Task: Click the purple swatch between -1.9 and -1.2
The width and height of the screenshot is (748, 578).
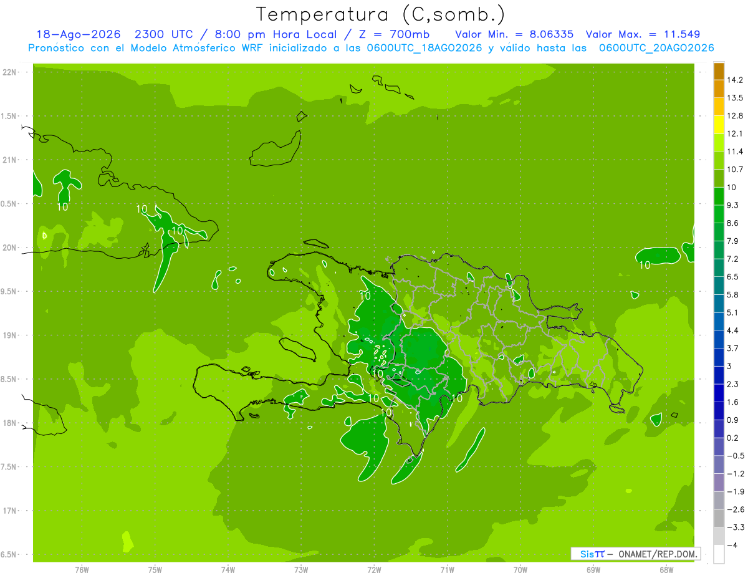Action: pyautogui.click(x=719, y=483)
